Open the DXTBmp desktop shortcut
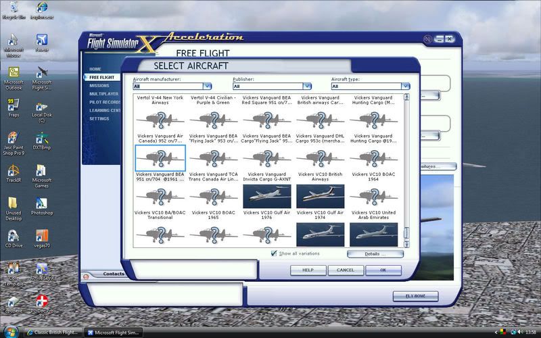 42,141
